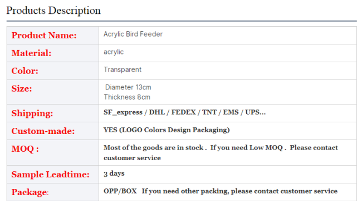This screenshot has width=362, height=204.
Task: Select the Sample Leadtime label
Action: 50,175
